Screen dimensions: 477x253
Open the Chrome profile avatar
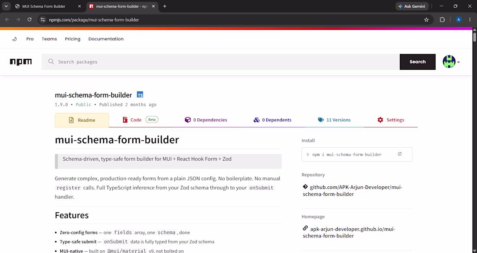458,20
